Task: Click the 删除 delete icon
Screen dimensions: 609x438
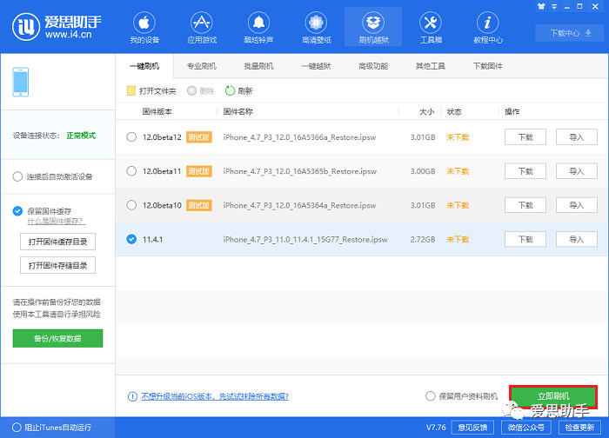Action: (x=191, y=90)
